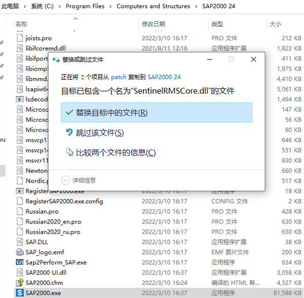The height and width of the screenshot is (298, 304).
Task: Select the Russian.pro file icon
Action: [20, 211]
